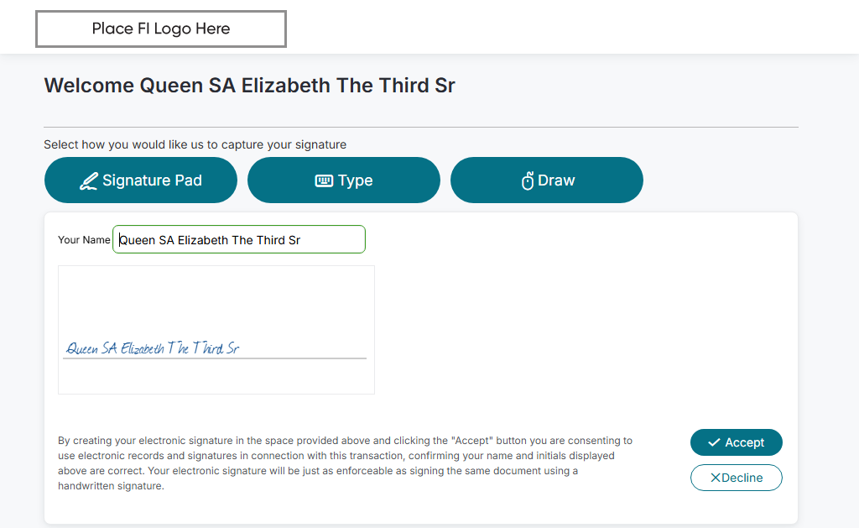
Task: Click the pen icon on Signature Pad
Action: click(88, 180)
